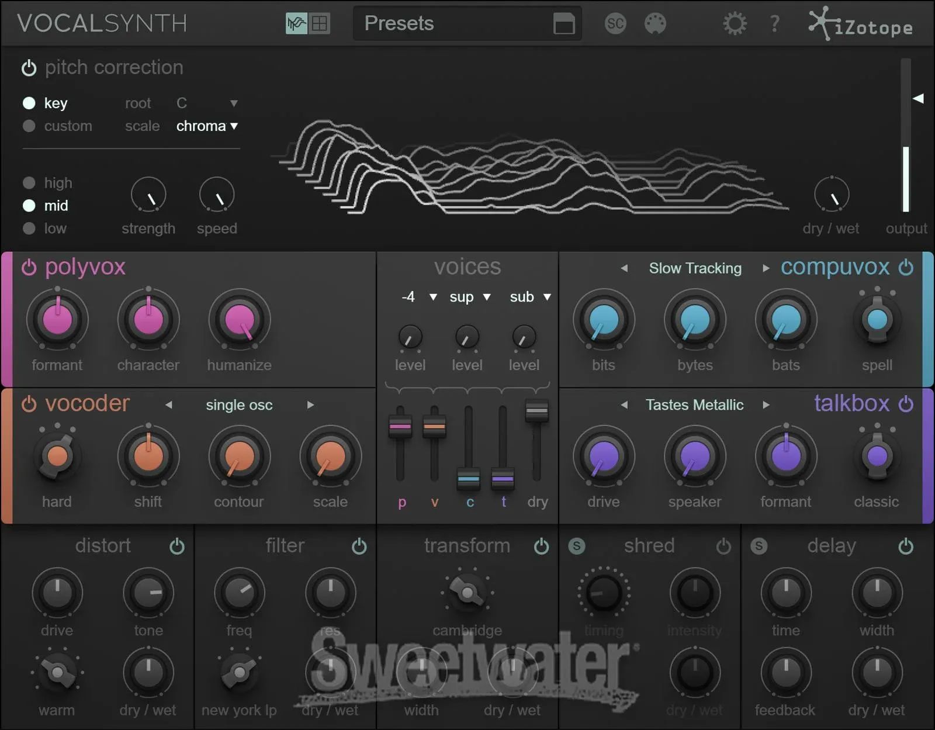The height and width of the screenshot is (730, 935).
Task: Click the polyvox level fader p
Action: [x=400, y=427]
